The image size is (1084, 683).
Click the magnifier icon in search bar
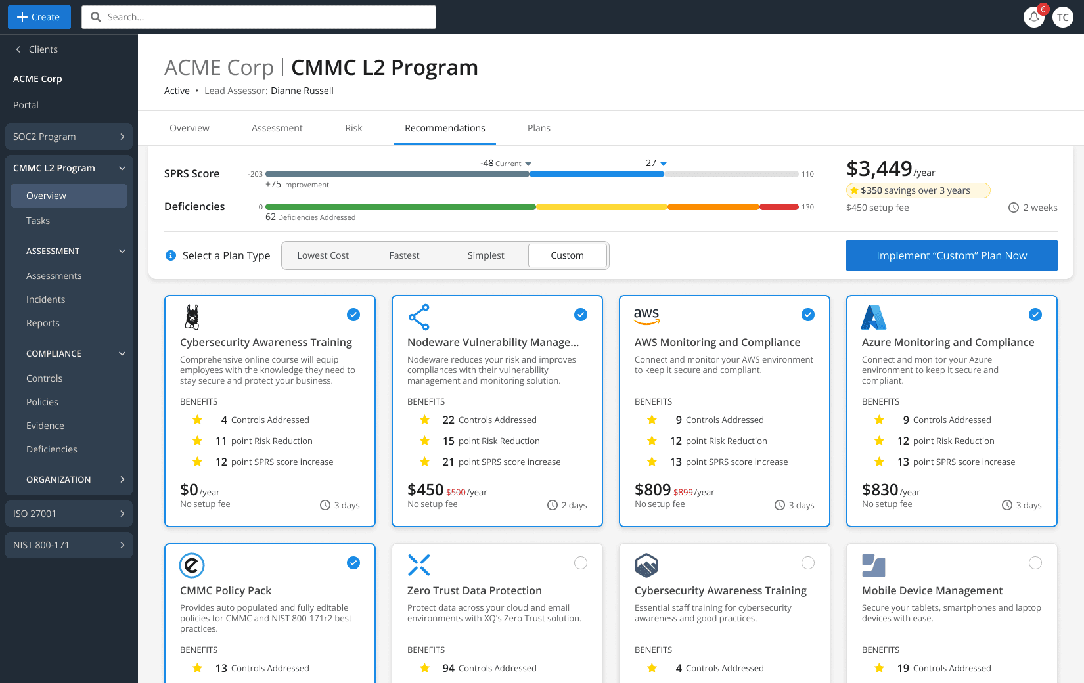coord(96,17)
